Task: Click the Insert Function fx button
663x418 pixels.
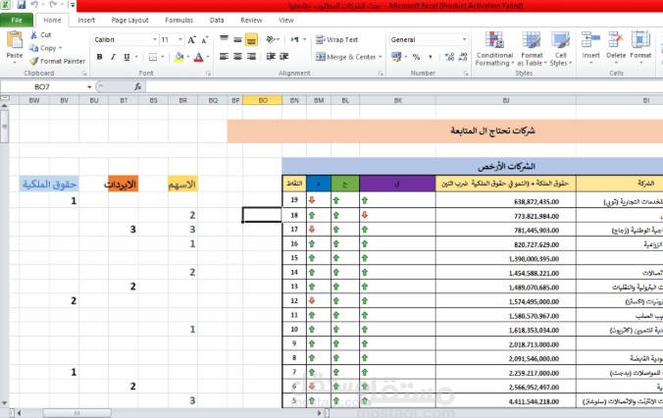Action: click(x=138, y=86)
